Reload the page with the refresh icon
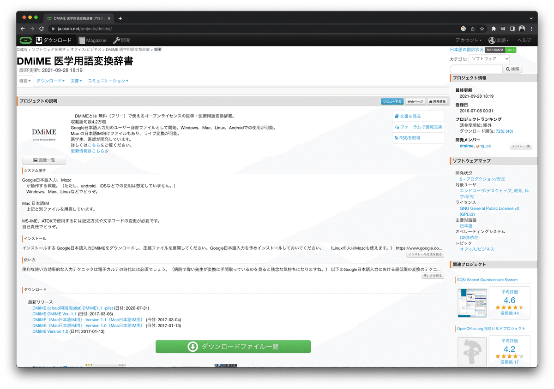This screenshot has height=389, width=554. [x=42, y=29]
